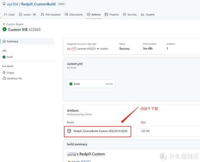Open the Discussions tab

(x=74, y=15)
